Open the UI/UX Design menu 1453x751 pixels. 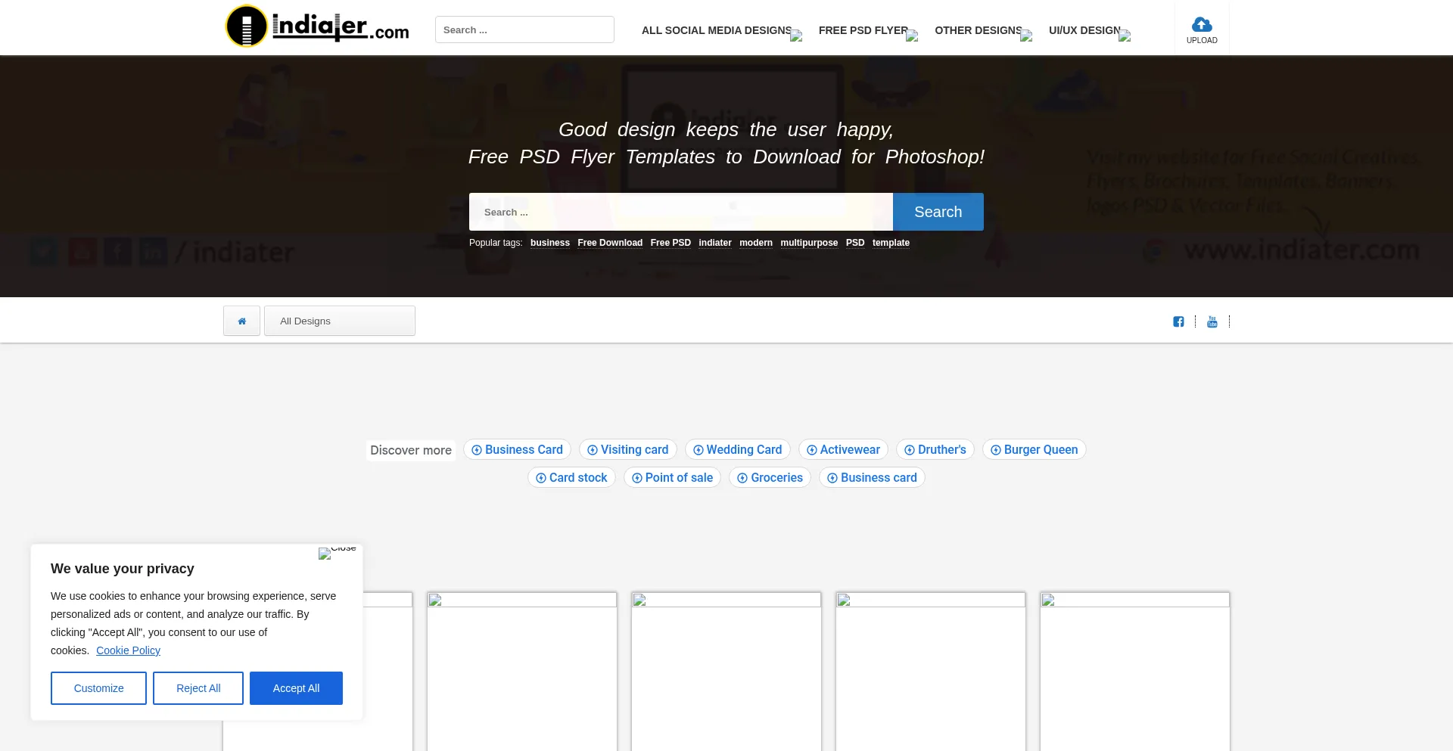tap(1087, 30)
